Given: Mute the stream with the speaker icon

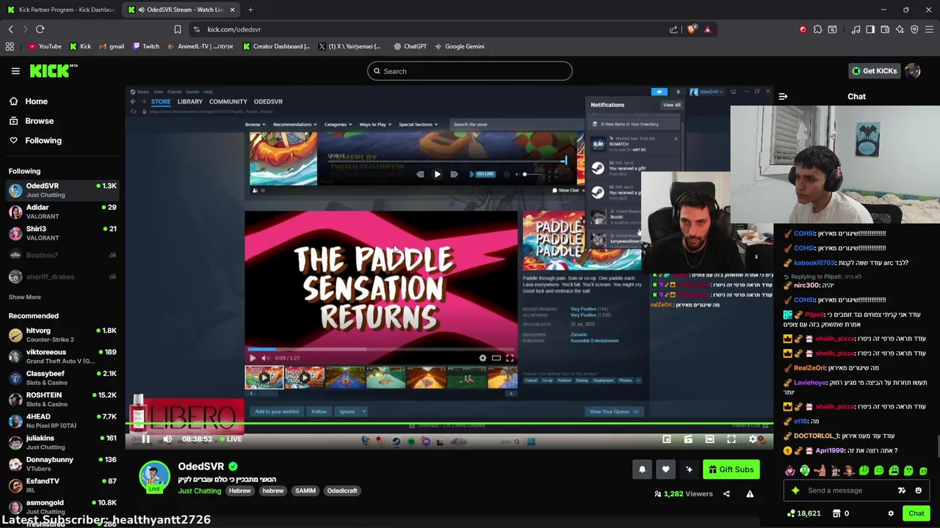Looking at the screenshot, I should tap(167, 439).
